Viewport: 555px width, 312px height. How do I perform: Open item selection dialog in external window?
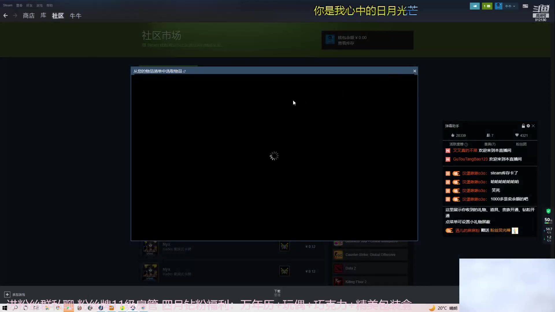tap(184, 71)
